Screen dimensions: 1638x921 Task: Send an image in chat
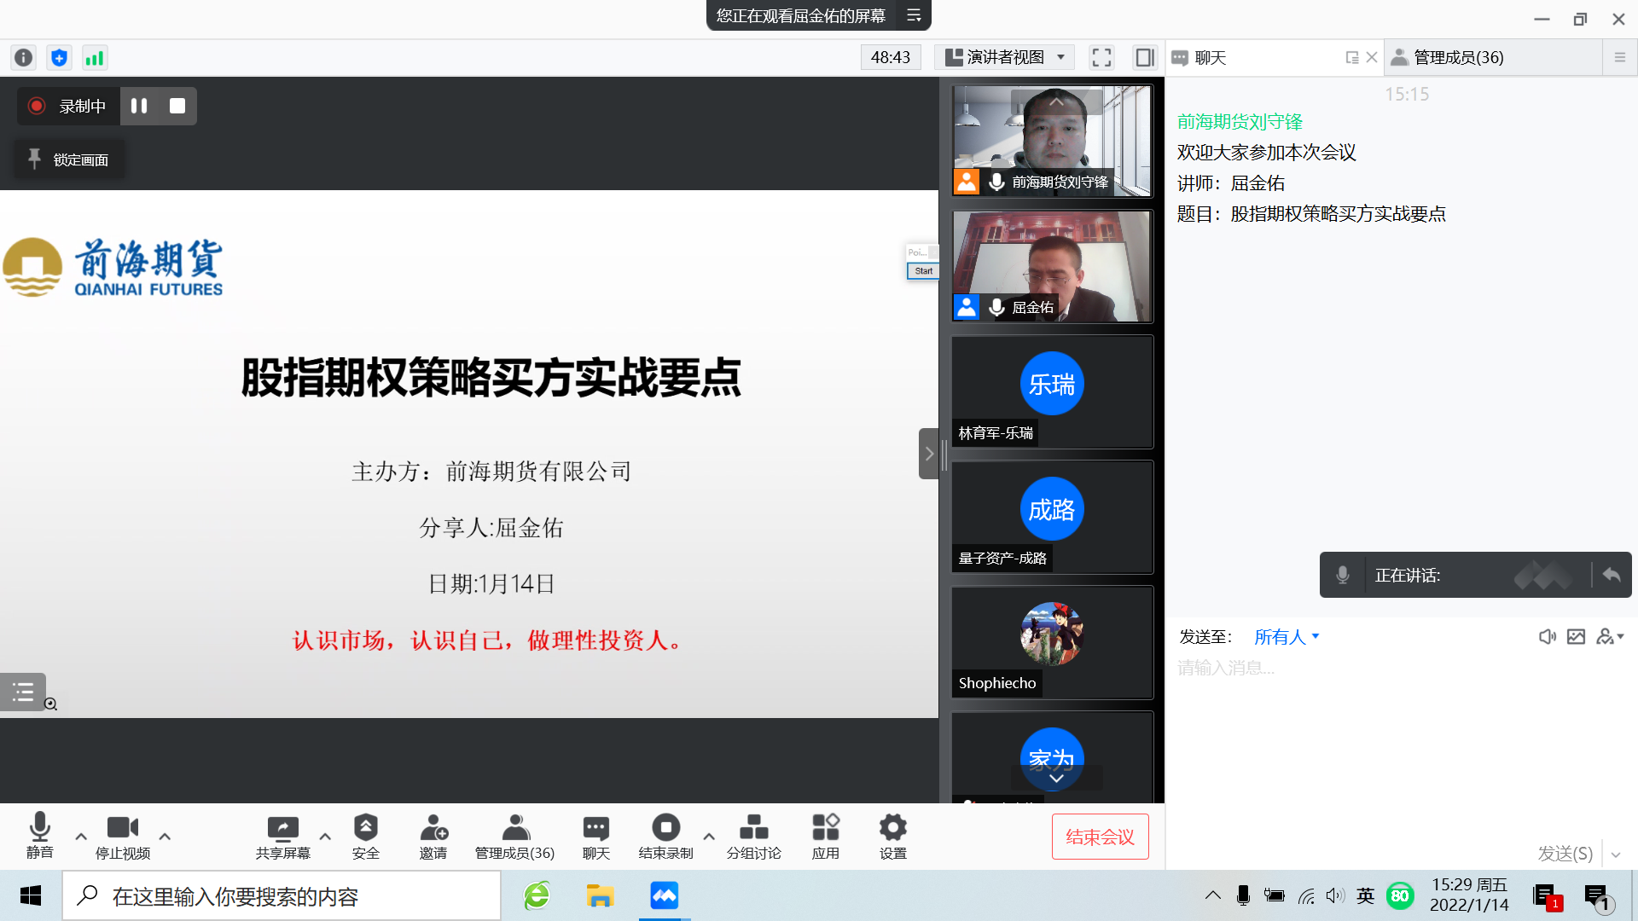coord(1576,636)
